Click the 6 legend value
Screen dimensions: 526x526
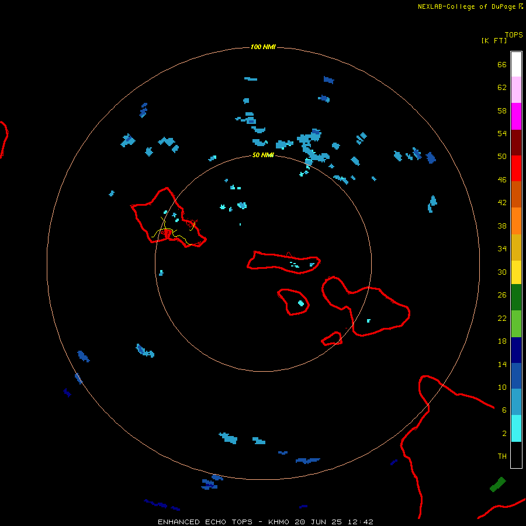tap(504, 410)
